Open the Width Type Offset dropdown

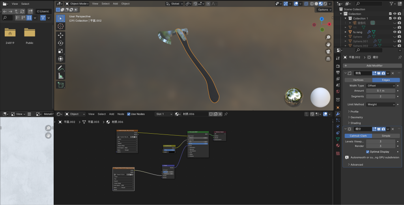tap(381, 86)
